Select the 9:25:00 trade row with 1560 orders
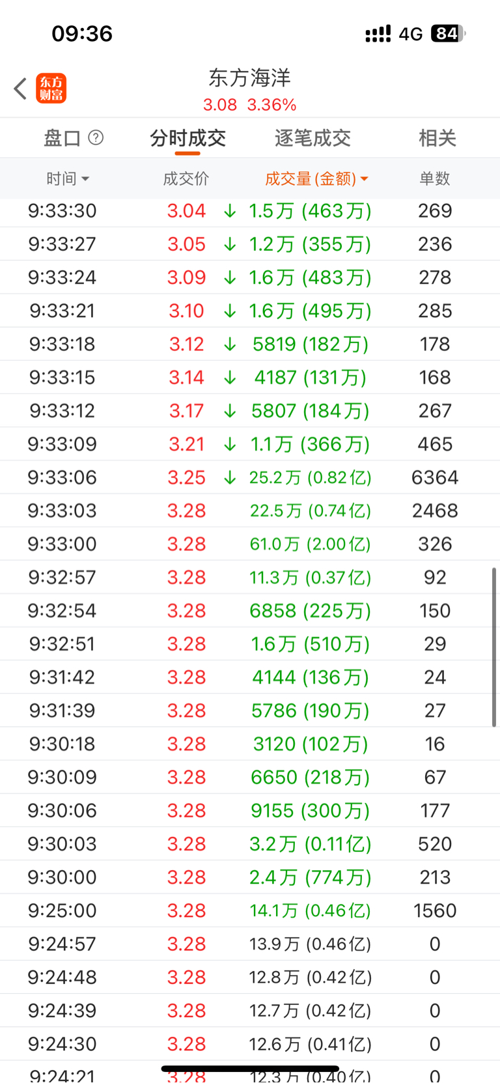Viewport: 500px width, 1083px height. 250,910
